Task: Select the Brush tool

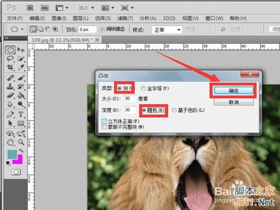Action: [x=21, y=77]
